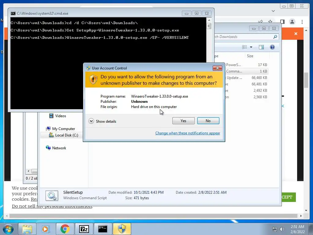
Task: Select the file row sized 66,460 KB
Action: [246, 78]
